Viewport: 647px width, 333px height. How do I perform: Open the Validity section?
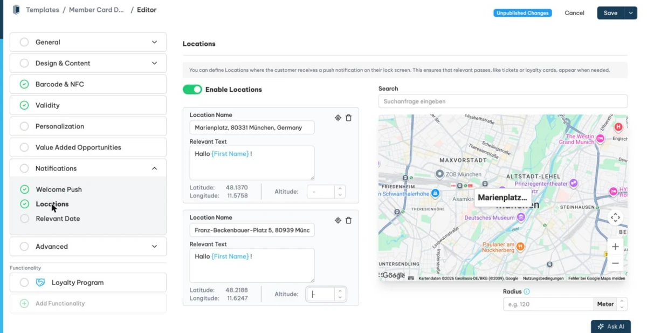tap(88, 105)
